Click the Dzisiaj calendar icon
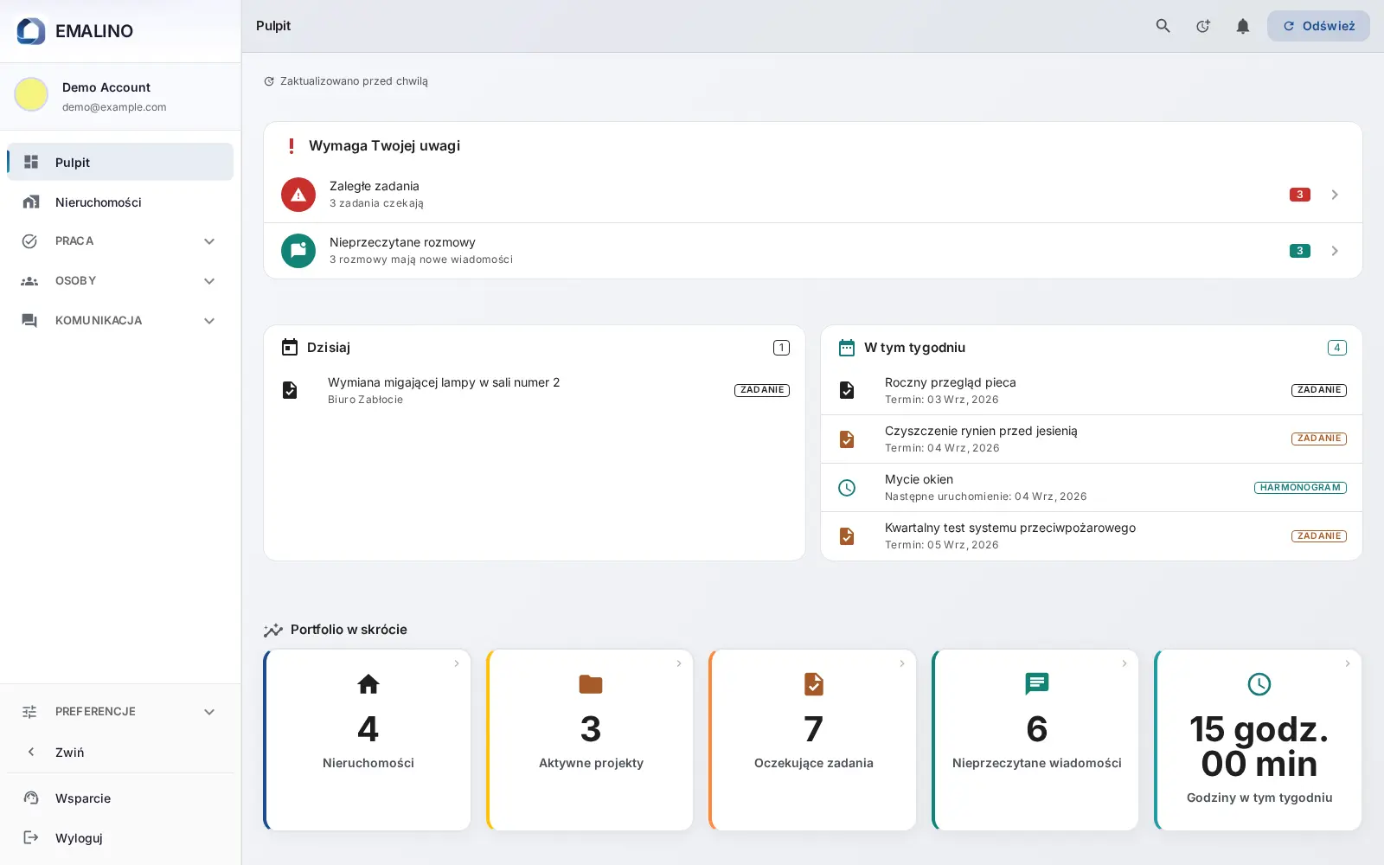This screenshot has width=1384, height=865. pos(290,347)
